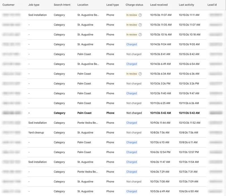Click last activity 10/7/26 12:57 PM
The image size is (226, 196).
tap(189, 152)
